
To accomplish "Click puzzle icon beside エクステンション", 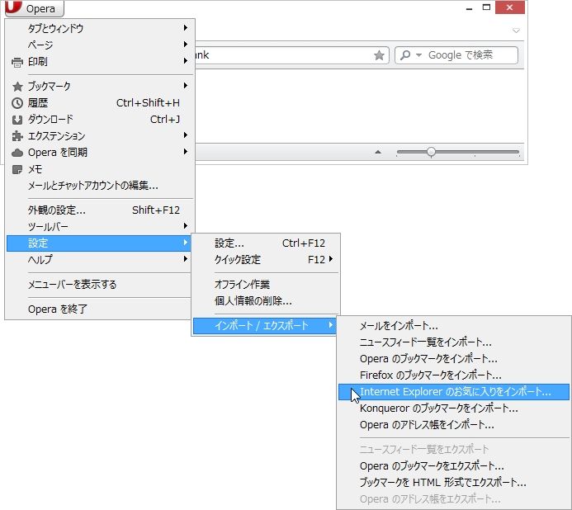I will 17,136.
